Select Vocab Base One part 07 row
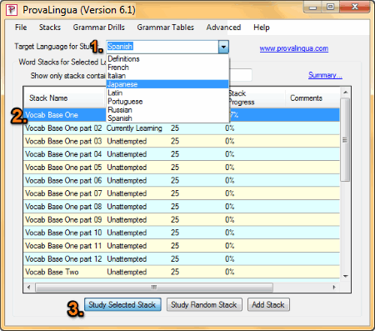Screen dimensions: 375x331 182,193
